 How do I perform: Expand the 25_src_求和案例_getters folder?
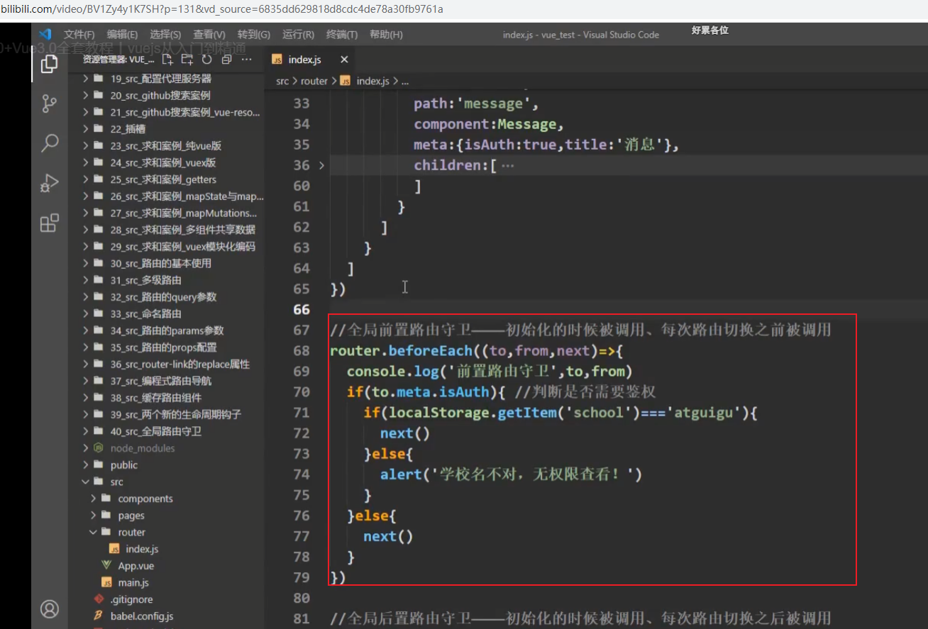click(x=85, y=179)
